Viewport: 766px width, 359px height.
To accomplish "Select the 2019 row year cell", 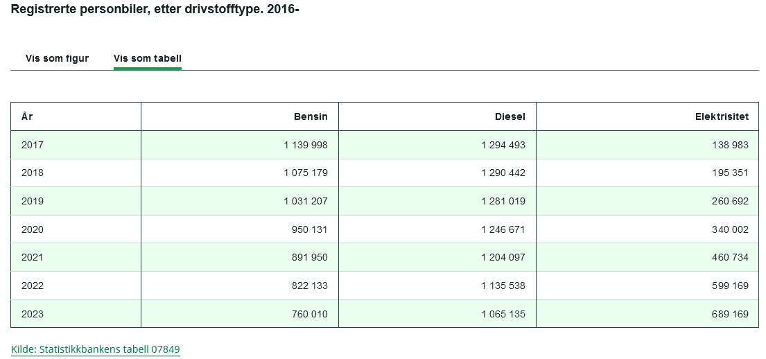I will [x=76, y=201].
